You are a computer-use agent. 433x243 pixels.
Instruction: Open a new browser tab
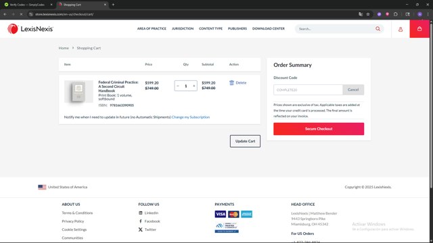[x=113, y=5]
